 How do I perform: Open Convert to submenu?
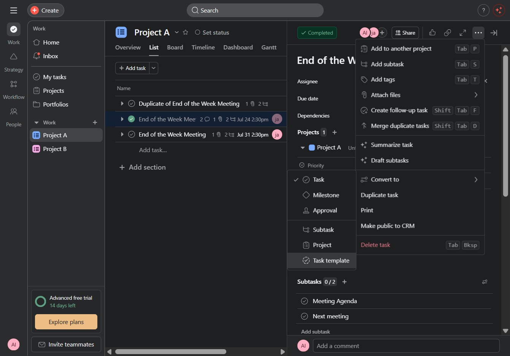click(x=420, y=180)
